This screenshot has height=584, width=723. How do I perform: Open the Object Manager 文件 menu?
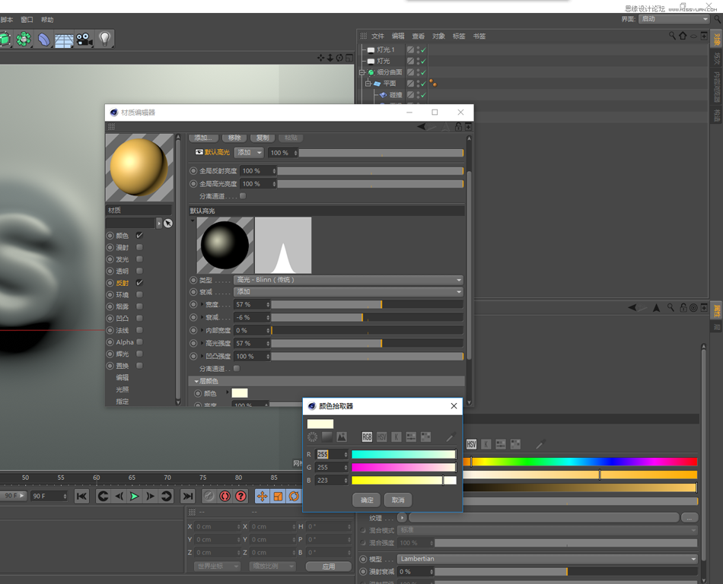click(x=377, y=36)
